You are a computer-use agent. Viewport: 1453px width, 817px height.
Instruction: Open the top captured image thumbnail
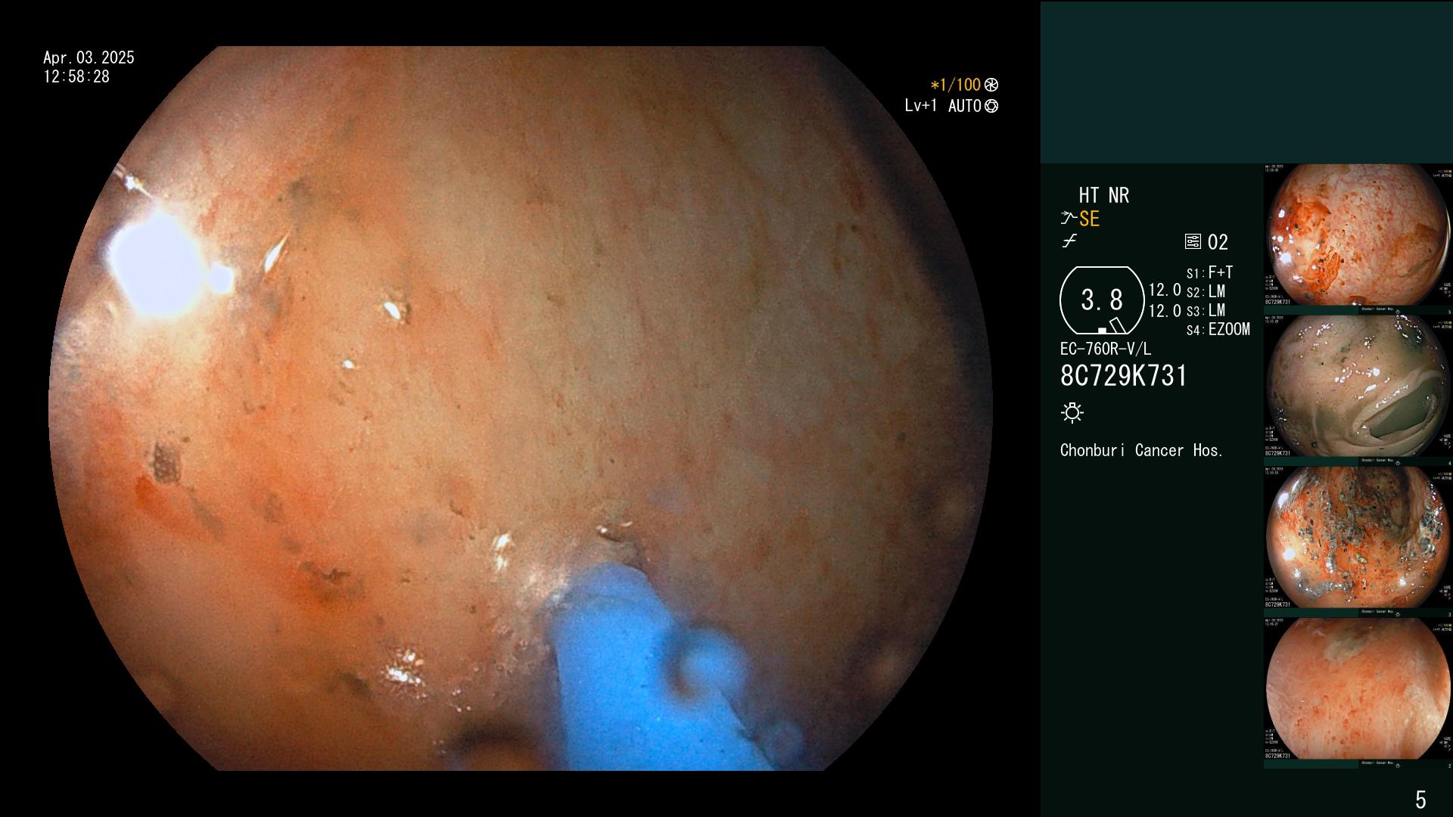pyautogui.click(x=1358, y=235)
